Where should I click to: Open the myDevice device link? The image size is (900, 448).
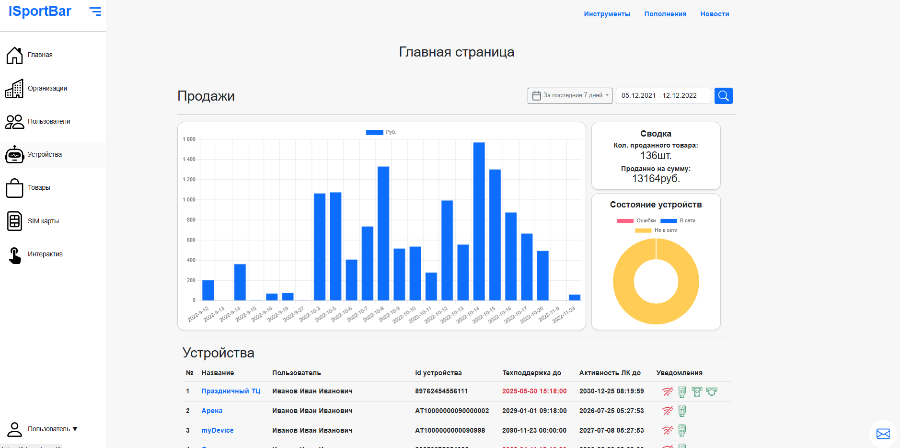(x=218, y=430)
